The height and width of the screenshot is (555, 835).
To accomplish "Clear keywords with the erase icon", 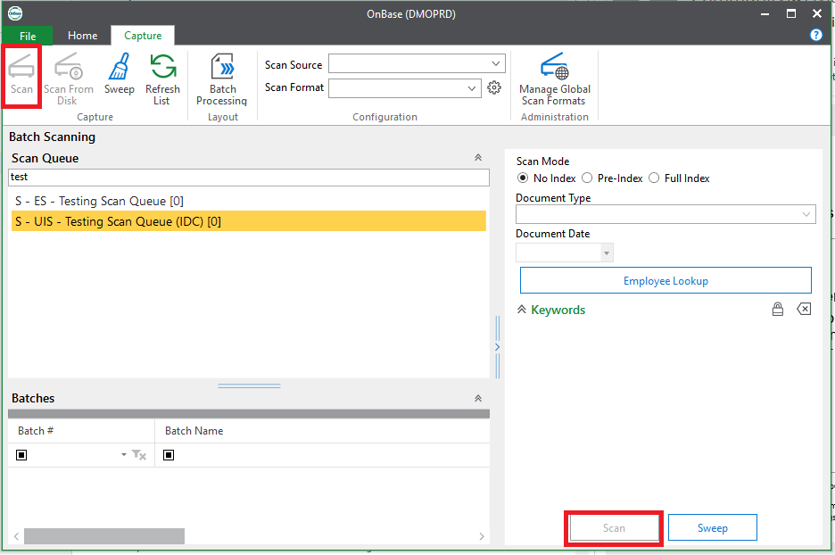I will pyautogui.click(x=804, y=309).
